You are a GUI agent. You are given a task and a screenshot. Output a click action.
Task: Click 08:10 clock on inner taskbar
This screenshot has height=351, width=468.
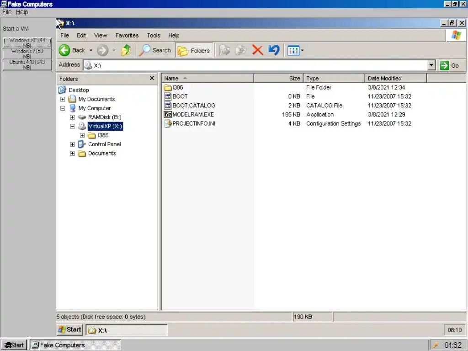click(x=455, y=330)
